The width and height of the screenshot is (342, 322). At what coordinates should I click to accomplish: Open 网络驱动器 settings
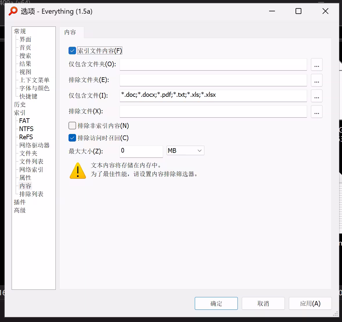tap(35, 145)
